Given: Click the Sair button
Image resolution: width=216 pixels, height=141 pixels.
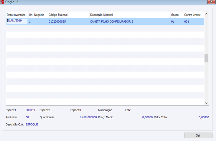Looking at the screenshot, I should click(198, 135).
